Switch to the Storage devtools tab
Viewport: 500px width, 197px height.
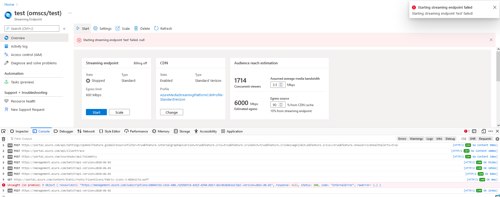tap(182, 131)
